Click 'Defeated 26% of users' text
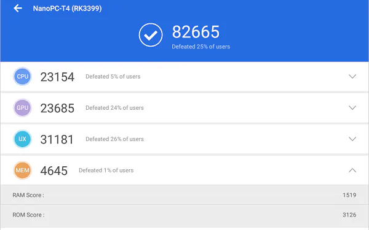Screen dimensions: 369x230 [114, 139]
